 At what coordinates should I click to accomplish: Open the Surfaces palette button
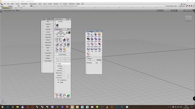click(48, 40)
